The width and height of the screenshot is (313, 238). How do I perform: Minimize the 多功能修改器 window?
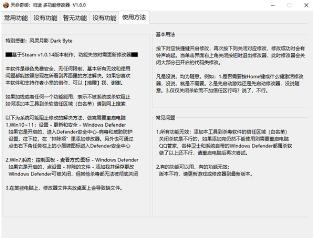pos(272,5)
